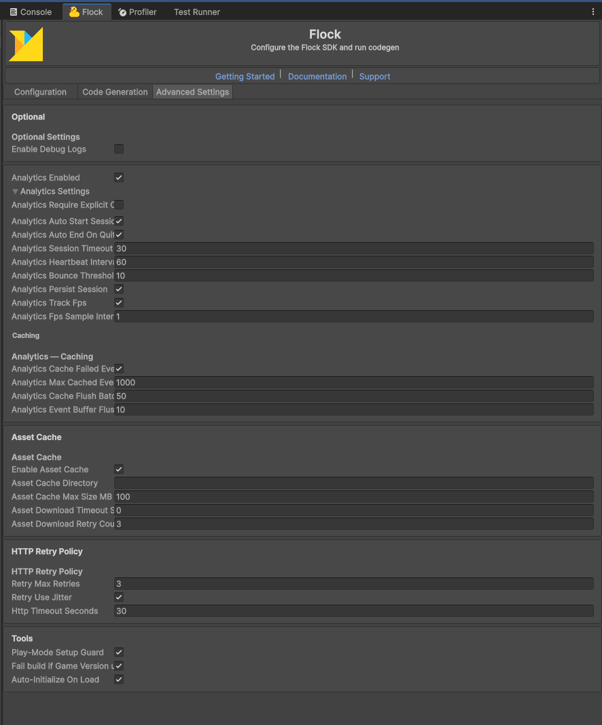This screenshot has width=602, height=725.
Task: Toggle Analytics Track Fps checkbox
Action: click(x=119, y=303)
